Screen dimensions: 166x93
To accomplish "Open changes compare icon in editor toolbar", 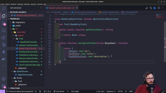I will point(151,8).
